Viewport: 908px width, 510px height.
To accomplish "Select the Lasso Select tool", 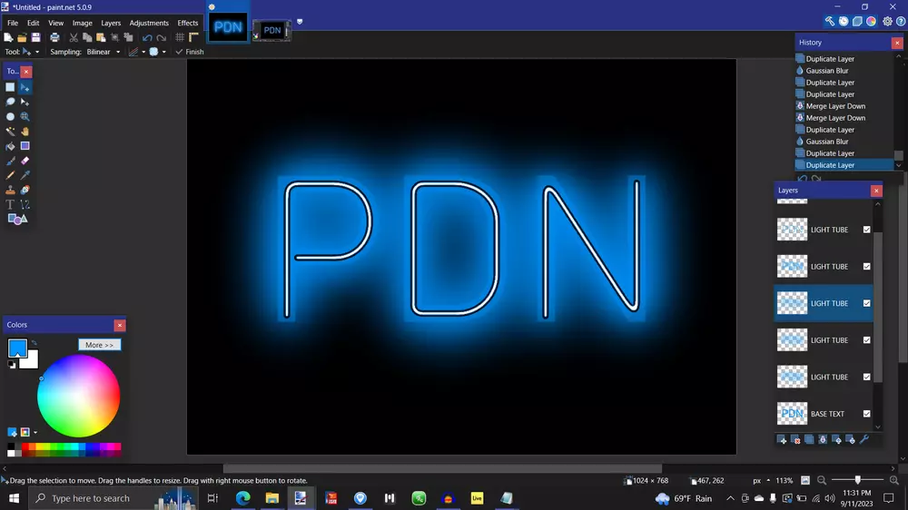I will click(x=10, y=102).
